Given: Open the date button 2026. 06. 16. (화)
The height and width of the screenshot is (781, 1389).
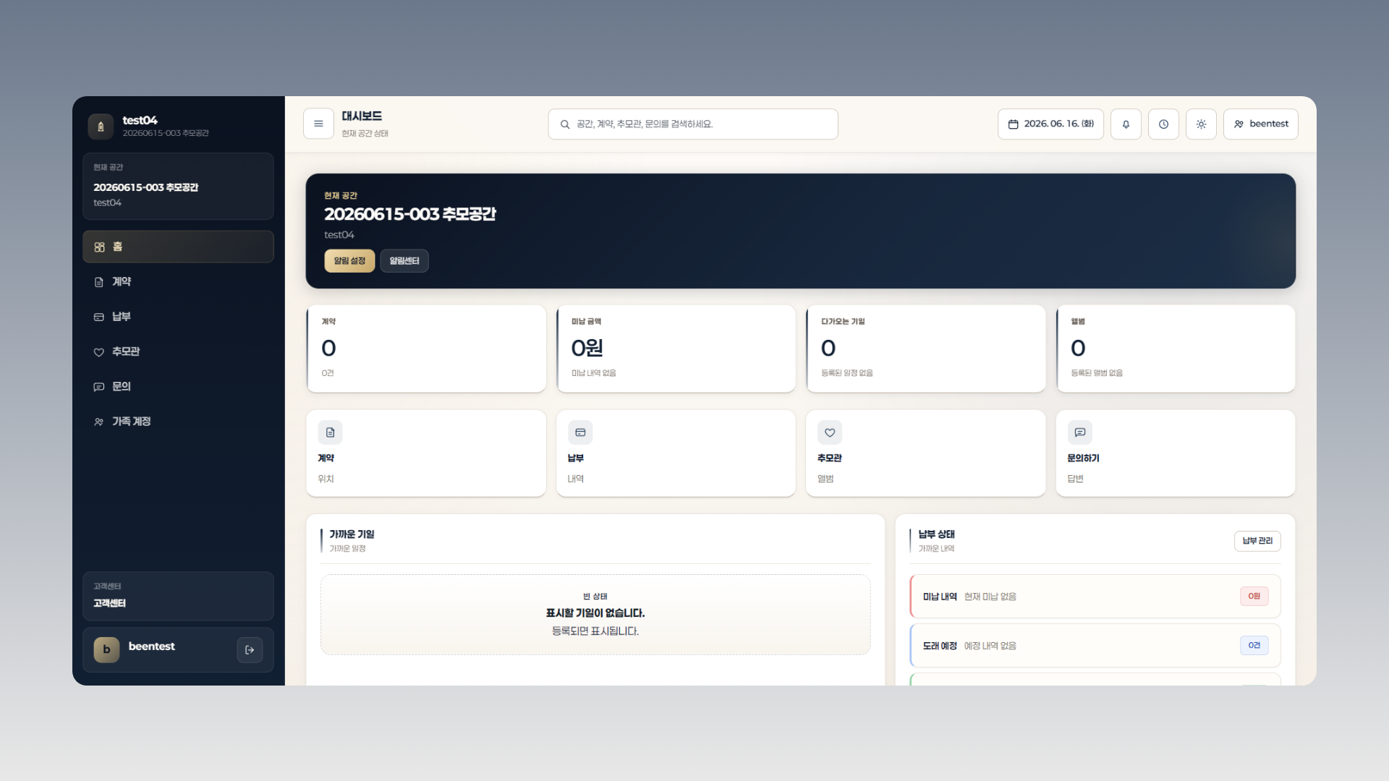Looking at the screenshot, I should [1050, 124].
